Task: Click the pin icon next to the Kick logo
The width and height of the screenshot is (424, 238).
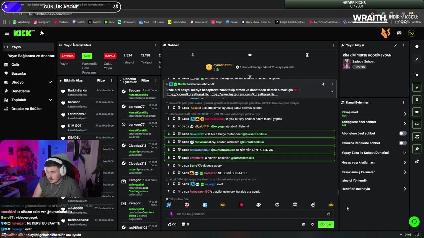Action: [x=42, y=33]
